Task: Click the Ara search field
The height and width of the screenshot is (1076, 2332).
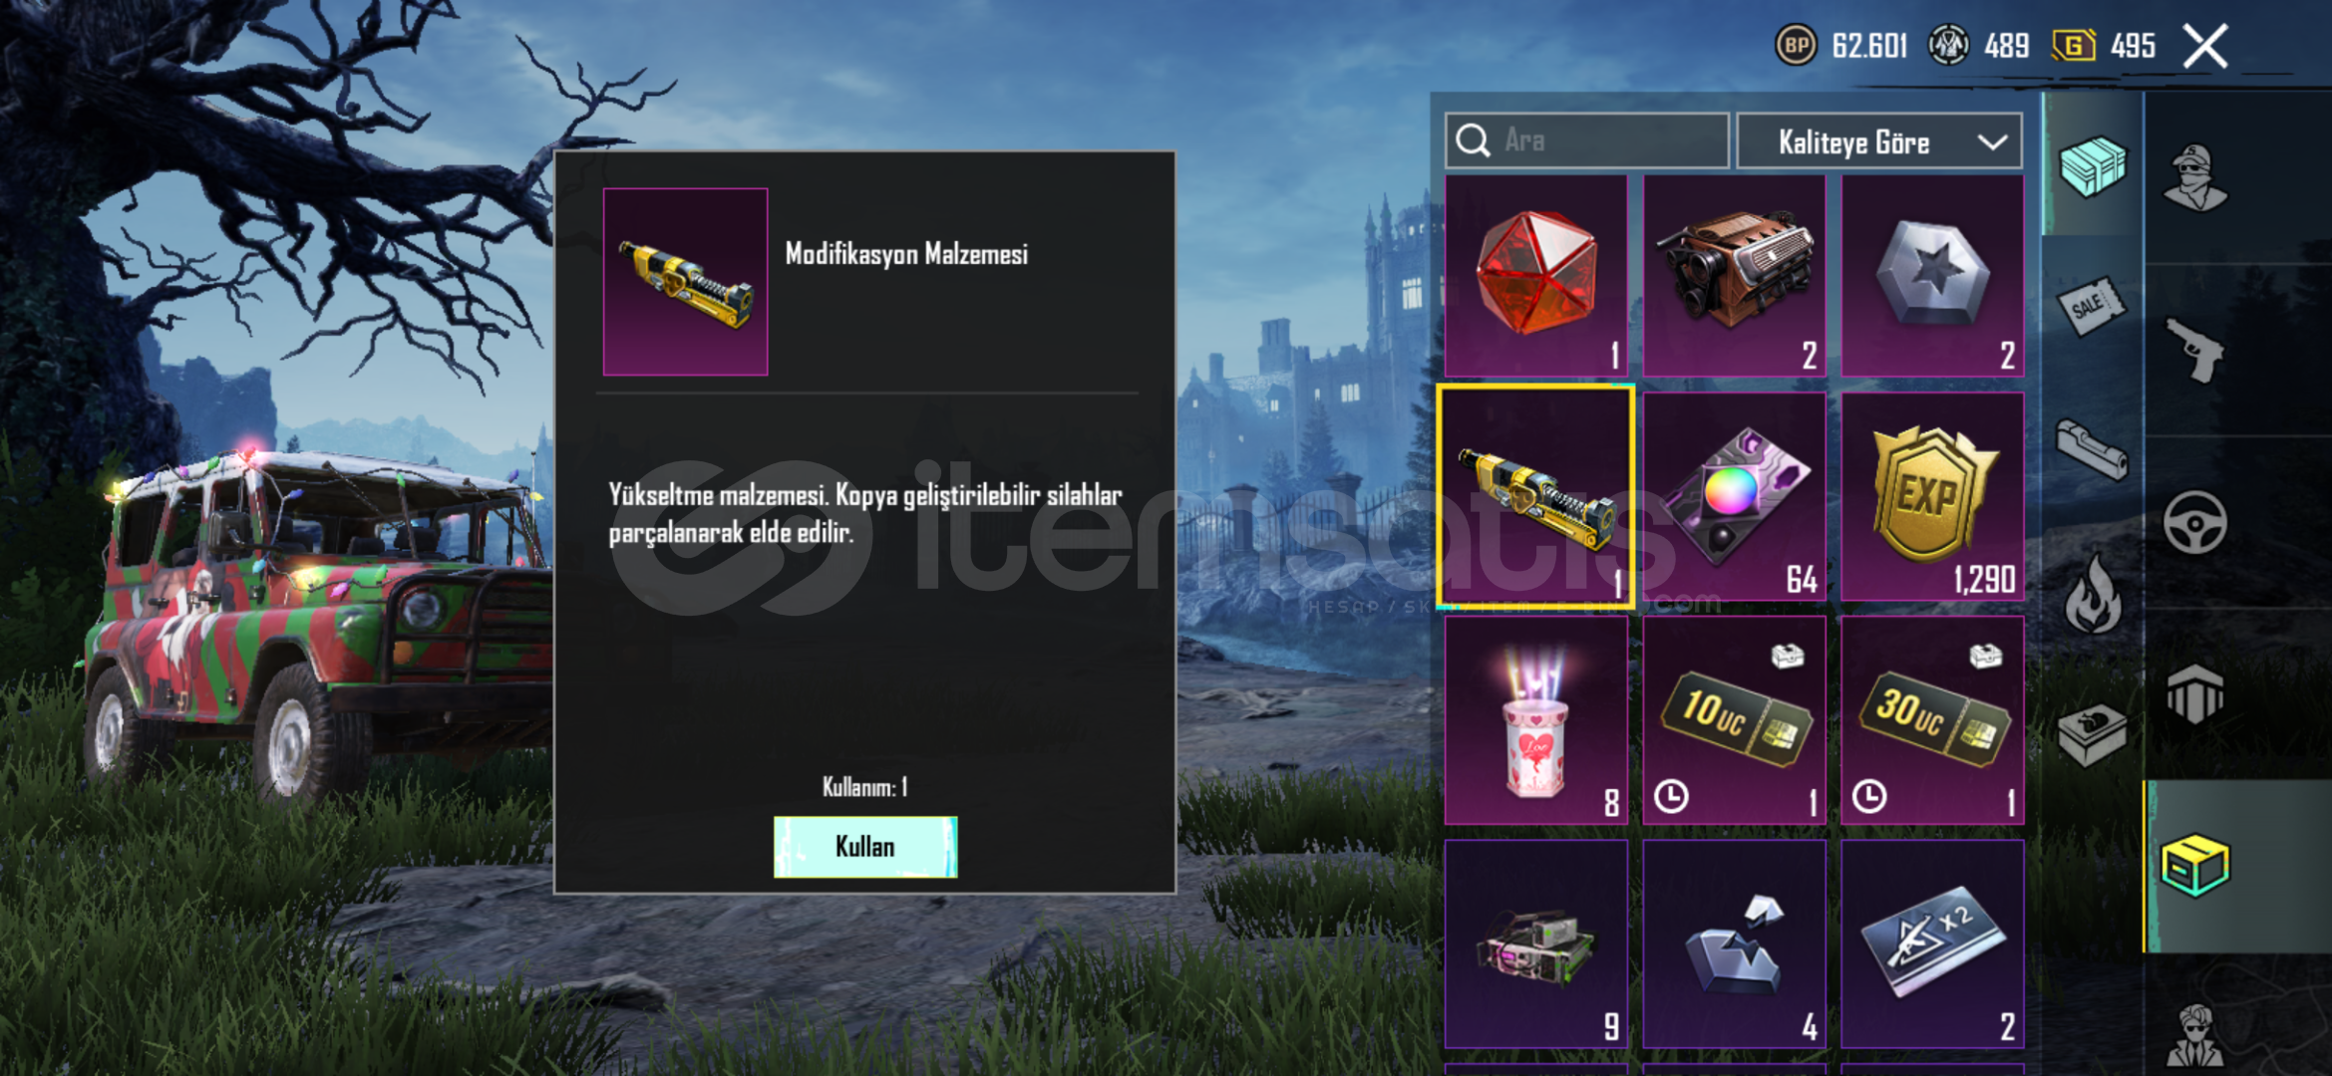Action: [x=1586, y=140]
